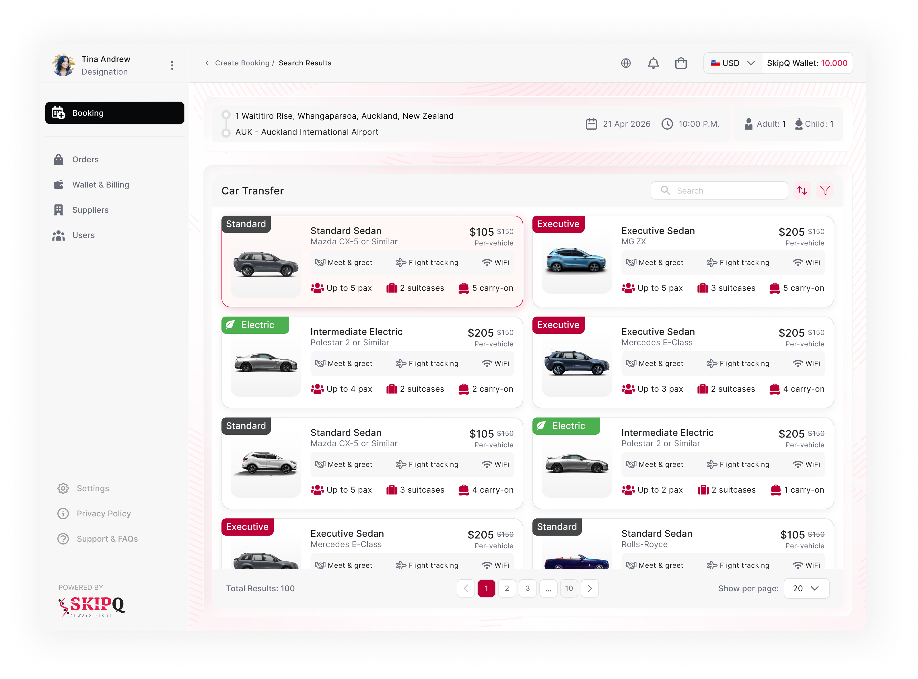Open Privacy Policy link
918x679 pixels.
click(x=94, y=513)
